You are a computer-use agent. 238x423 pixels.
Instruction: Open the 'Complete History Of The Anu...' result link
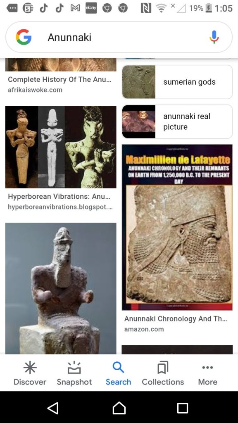coord(59,80)
